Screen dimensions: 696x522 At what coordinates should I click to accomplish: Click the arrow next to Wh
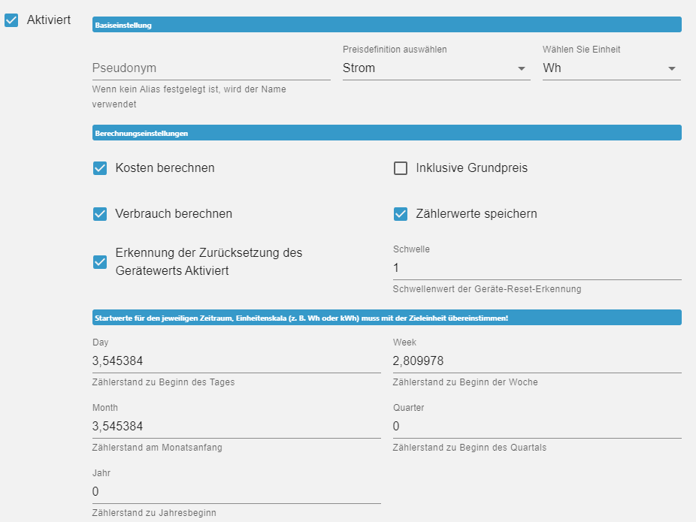(672, 69)
